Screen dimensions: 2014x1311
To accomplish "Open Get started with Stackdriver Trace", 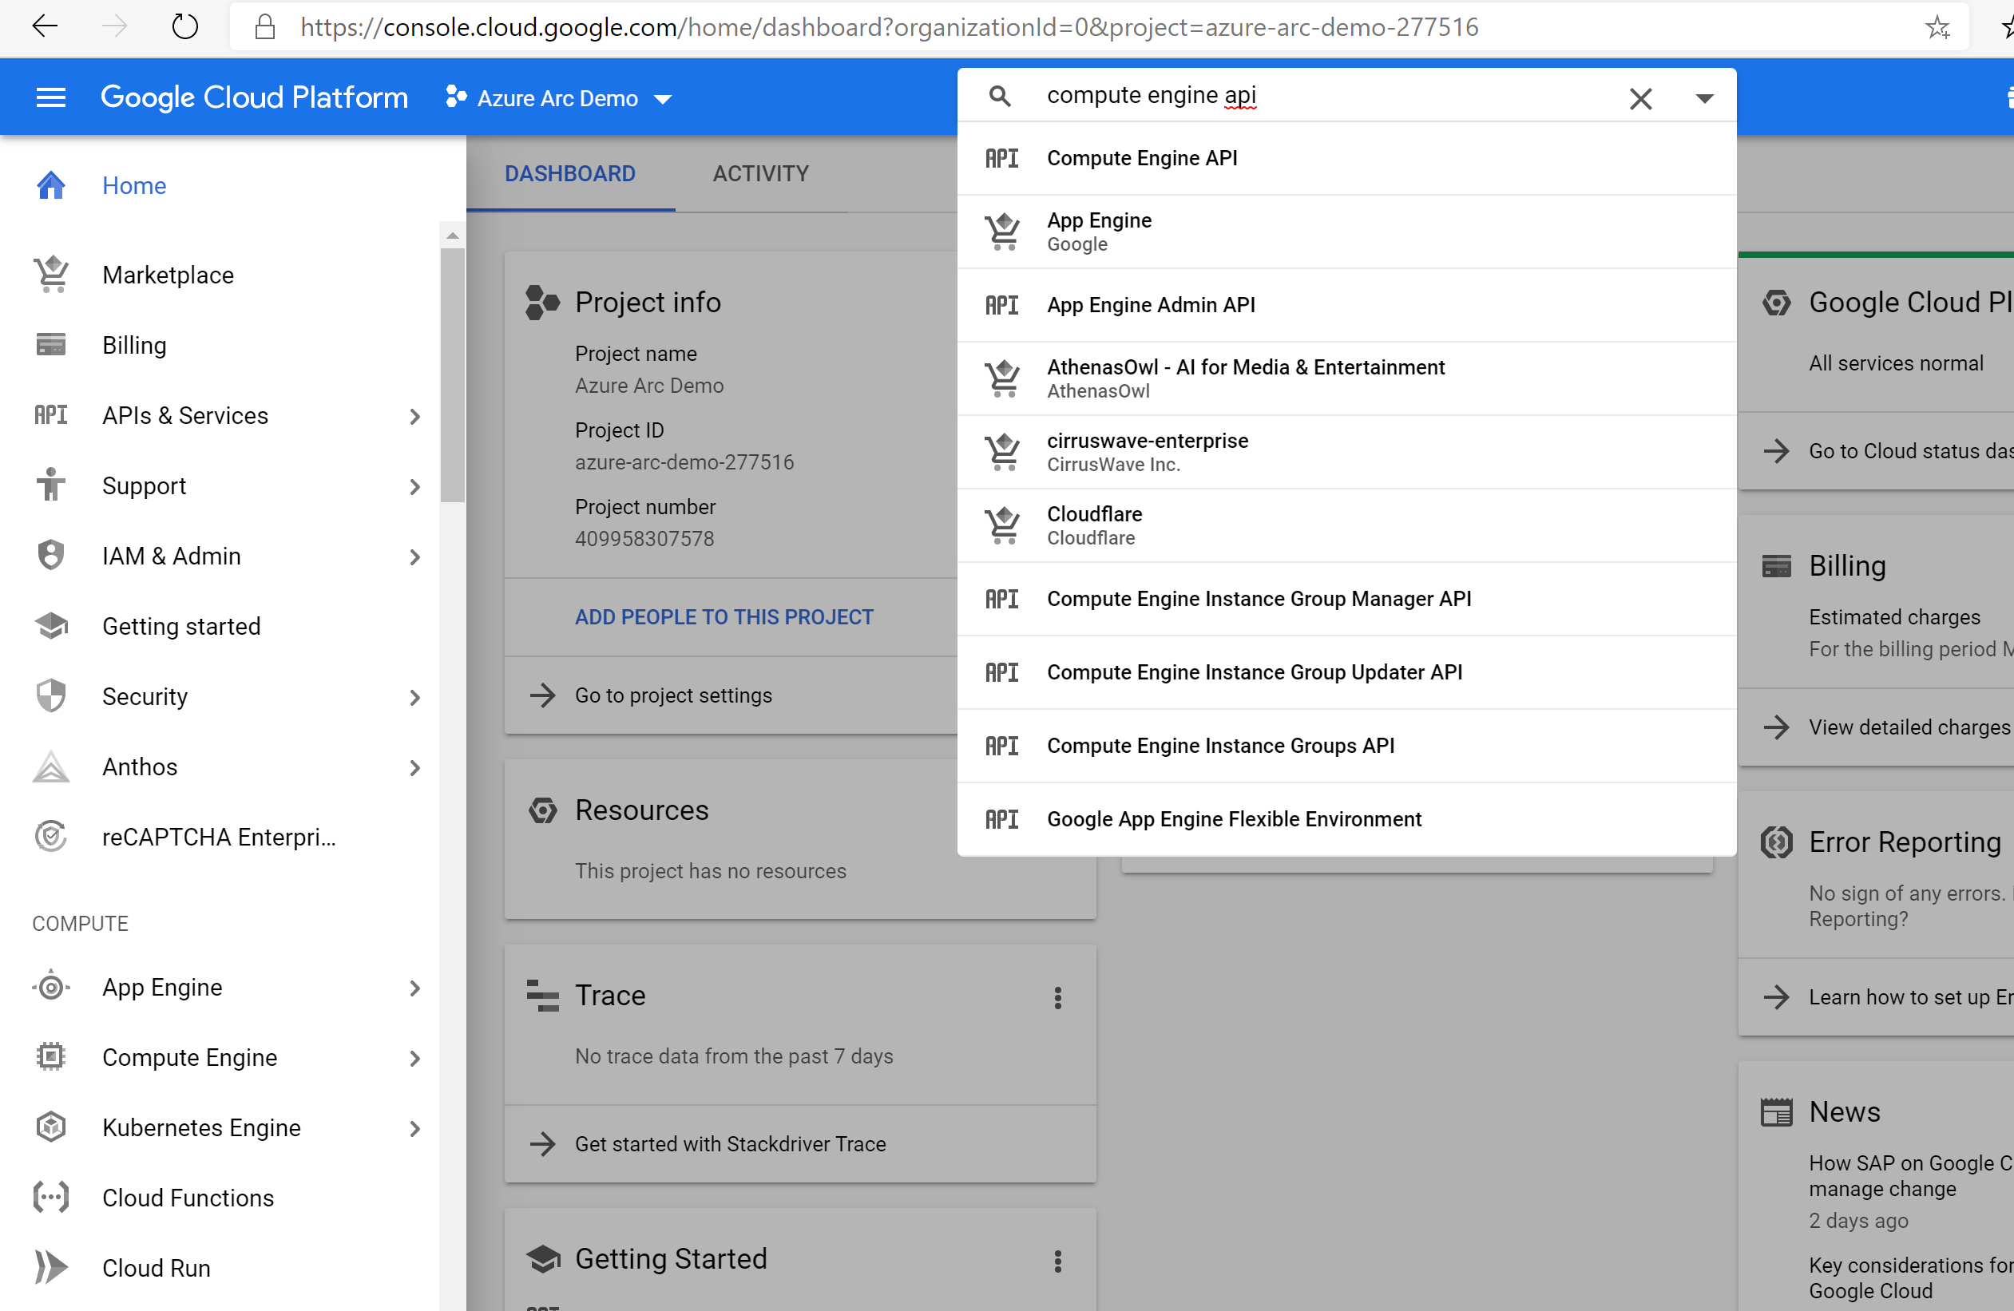I will [729, 1143].
